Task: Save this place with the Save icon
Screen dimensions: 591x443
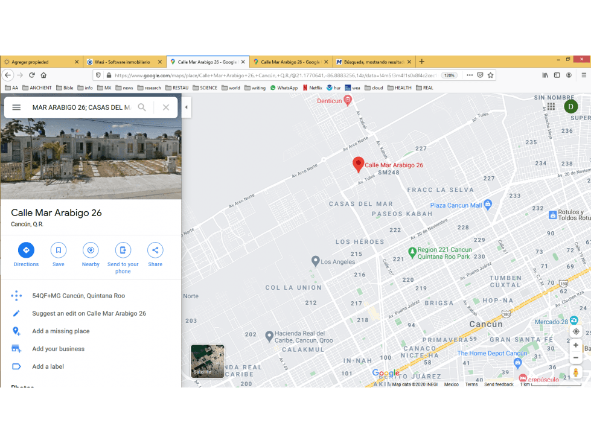Action: 59,250
